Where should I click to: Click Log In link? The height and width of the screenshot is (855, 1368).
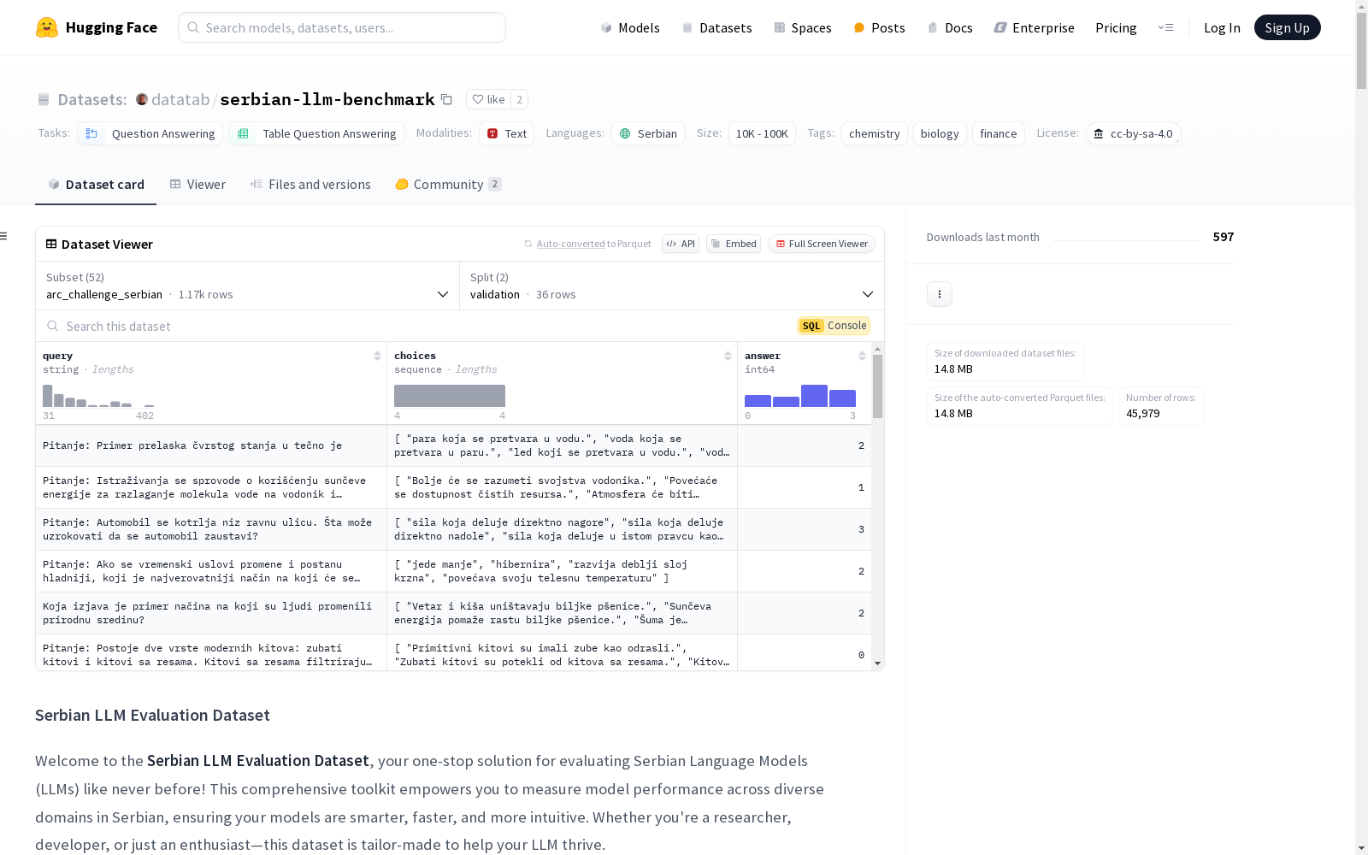[x=1222, y=27]
